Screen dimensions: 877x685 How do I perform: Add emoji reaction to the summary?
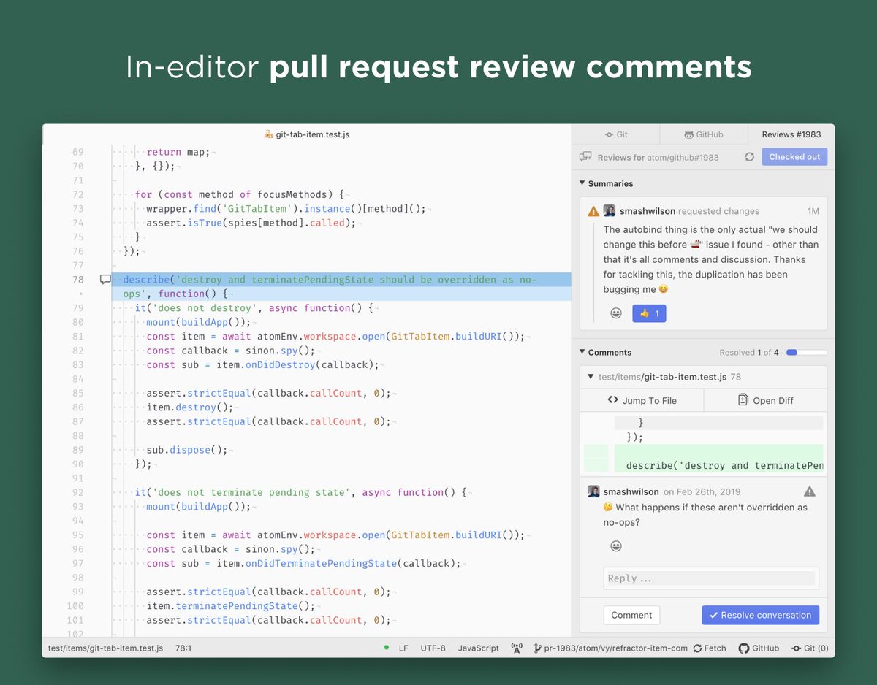(x=616, y=313)
